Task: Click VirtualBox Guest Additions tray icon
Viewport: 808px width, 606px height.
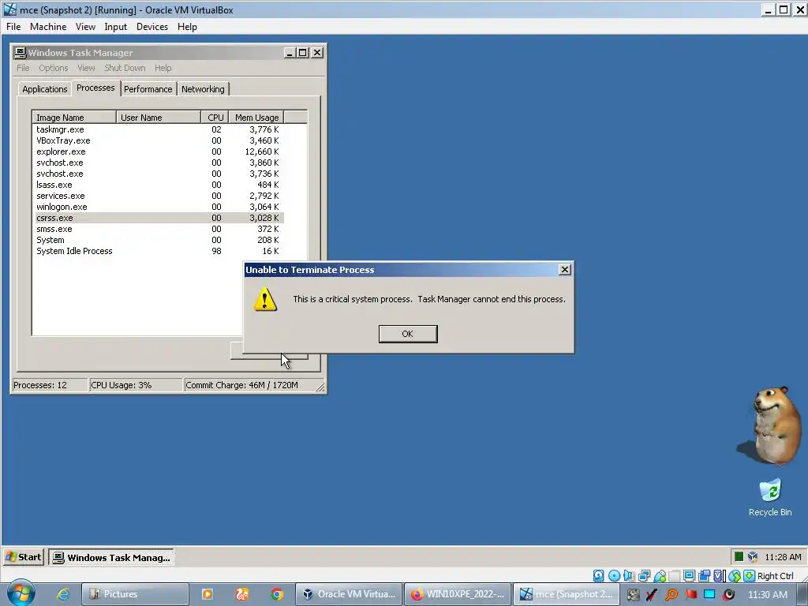Action: (x=753, y=556)
